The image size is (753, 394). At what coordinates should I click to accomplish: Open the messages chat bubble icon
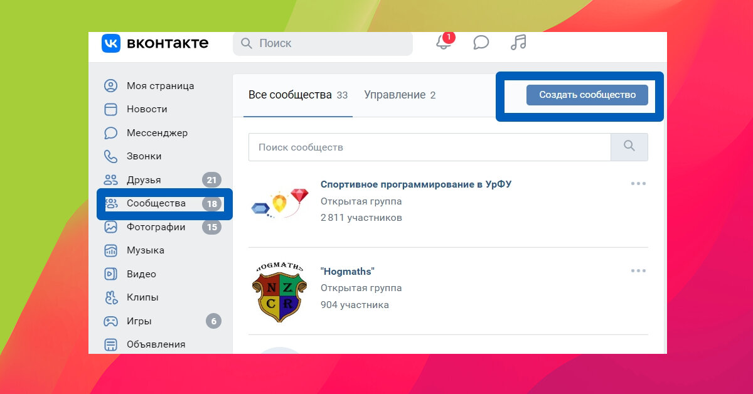pos(481,43)
